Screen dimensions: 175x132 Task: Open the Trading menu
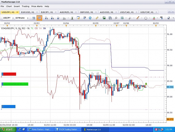25,6
